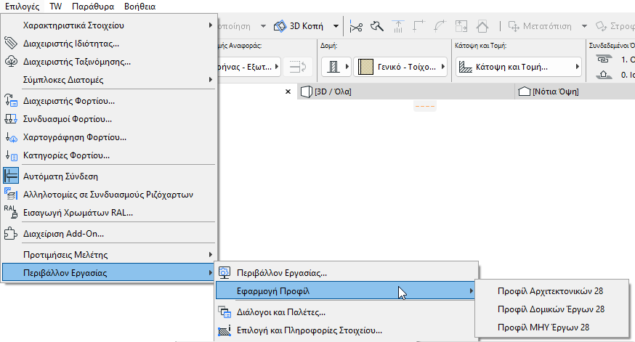The height and width of the screenshot is (342, 635).
Task: Toggle the Αυτόματη Σύνδεση menu entry
Action: tap(109, 176)
